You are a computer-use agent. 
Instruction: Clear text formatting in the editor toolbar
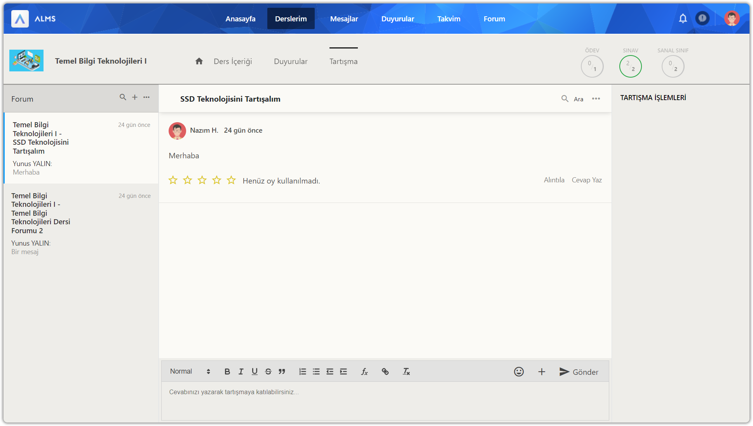tap(406, 372)
